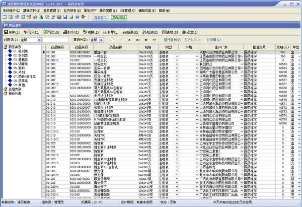
Task: Open the 业务管理 menu
Action: pyautogui.click(x=52, y=11)
